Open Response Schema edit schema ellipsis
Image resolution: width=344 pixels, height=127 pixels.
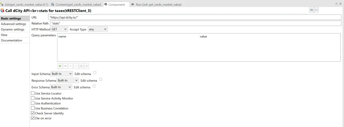(x=101, y=79)
